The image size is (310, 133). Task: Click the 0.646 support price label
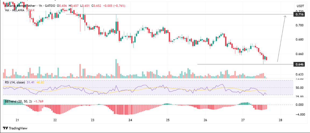pos(300,64)
